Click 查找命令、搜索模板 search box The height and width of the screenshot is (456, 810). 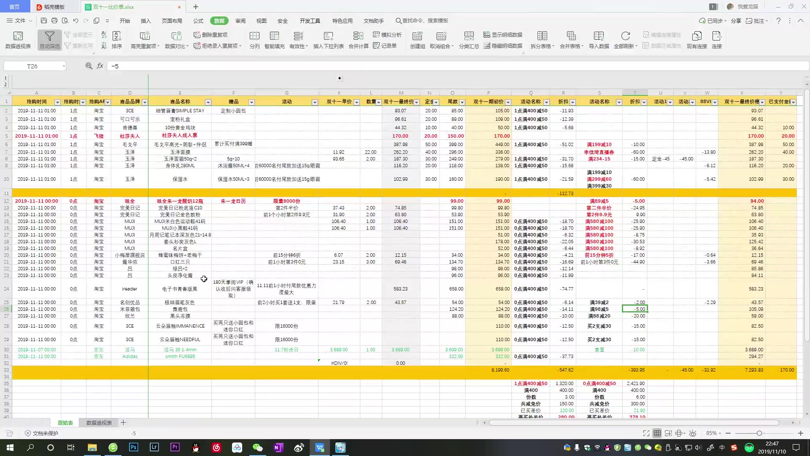coord(422,21)
